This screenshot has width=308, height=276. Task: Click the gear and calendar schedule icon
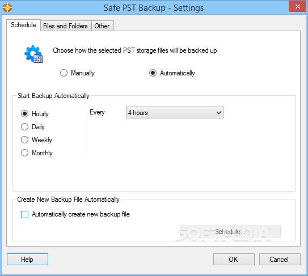tap(33, 54)
